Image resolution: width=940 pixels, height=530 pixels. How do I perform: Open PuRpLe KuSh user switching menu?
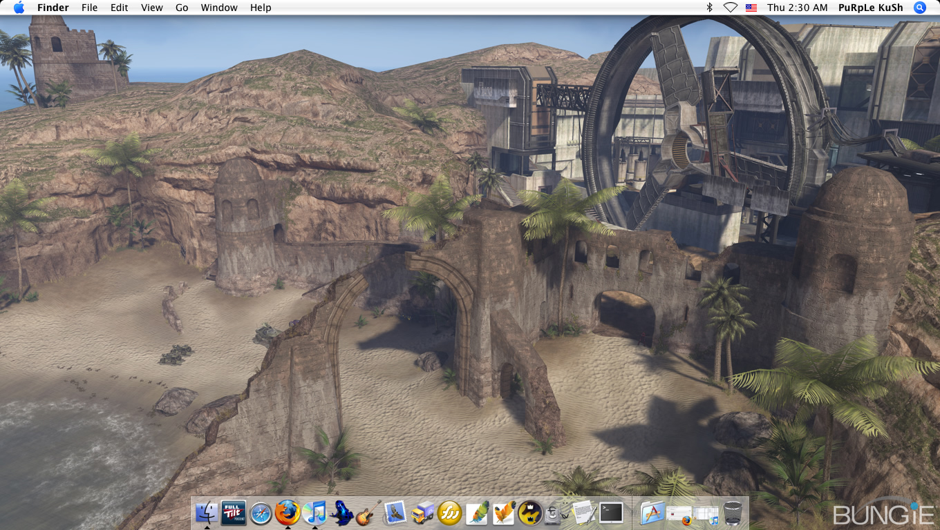point(870,8)
